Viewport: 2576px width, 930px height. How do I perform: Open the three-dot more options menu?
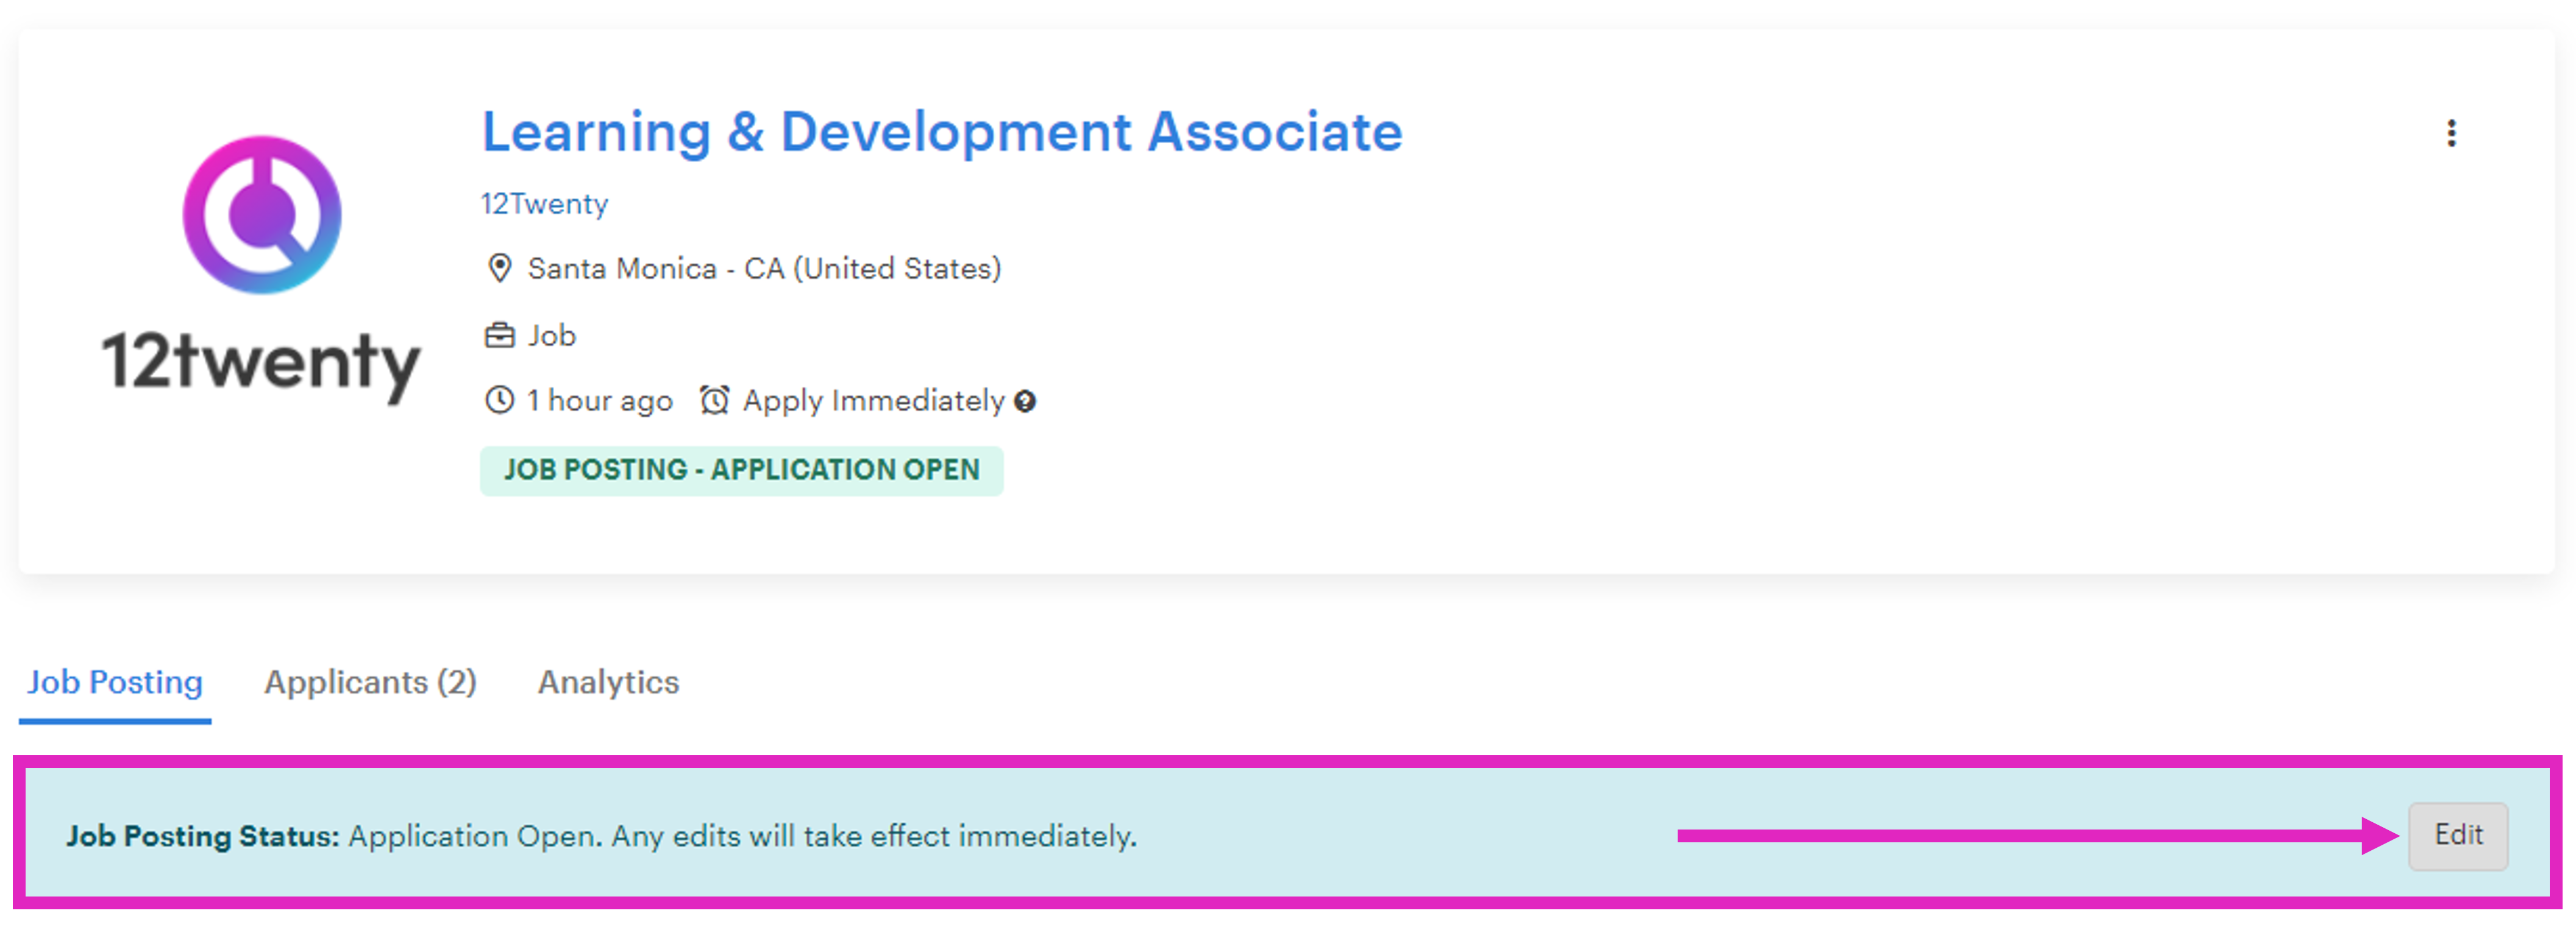(2451, 133)
